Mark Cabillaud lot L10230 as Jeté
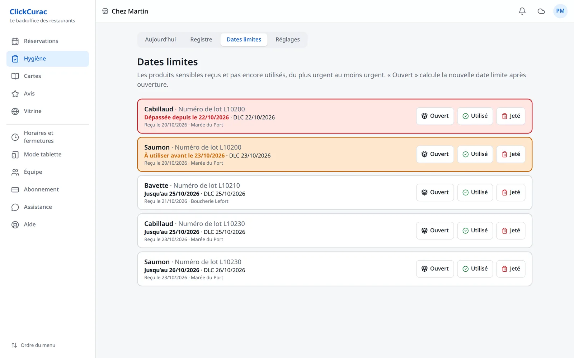574x358 pixels. point(511,231)
